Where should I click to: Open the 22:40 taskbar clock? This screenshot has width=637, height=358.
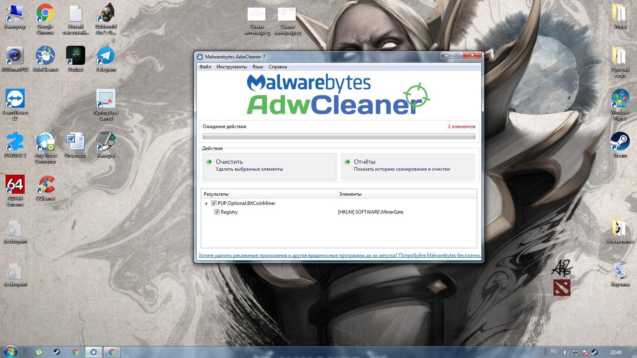point(616,352)
